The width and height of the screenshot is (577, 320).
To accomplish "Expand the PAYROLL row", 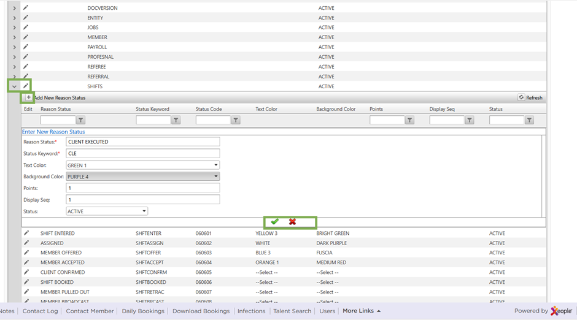I will (x=14, y=47).
